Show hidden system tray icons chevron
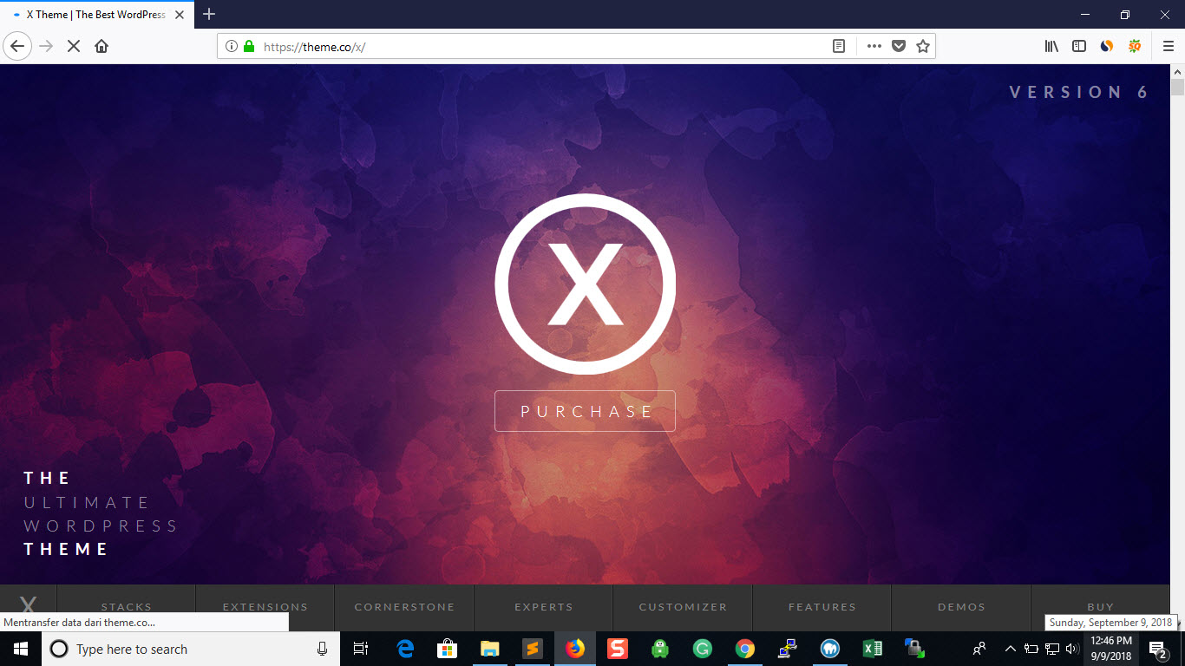The height and width of the screenshot is (666, 1185). (1010, 649)
